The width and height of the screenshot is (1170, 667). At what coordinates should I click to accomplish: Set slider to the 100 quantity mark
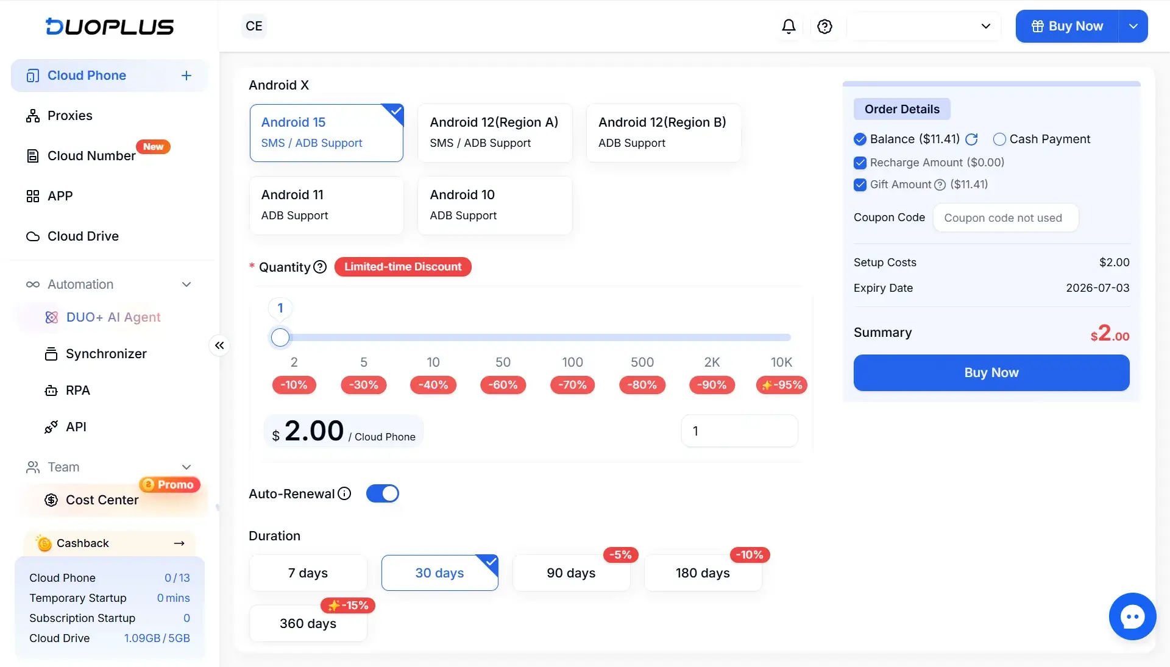(x=572, y=362)
